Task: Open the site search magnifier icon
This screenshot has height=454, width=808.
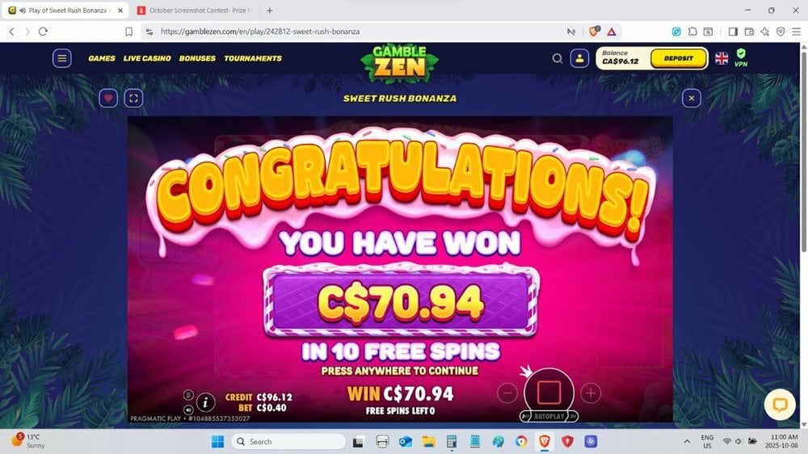Action: [x=557, y=58]
